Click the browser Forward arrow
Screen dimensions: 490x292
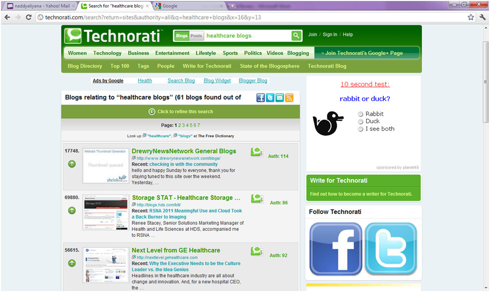pos(18,17)
